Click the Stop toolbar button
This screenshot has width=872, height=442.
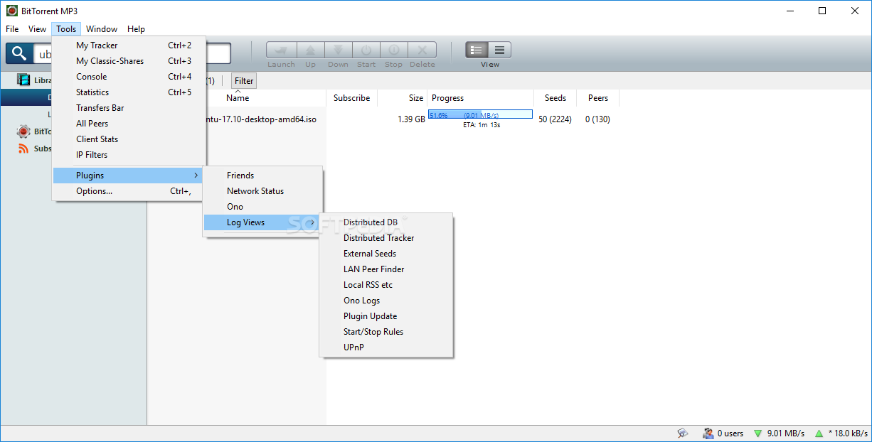coord(393,50)
